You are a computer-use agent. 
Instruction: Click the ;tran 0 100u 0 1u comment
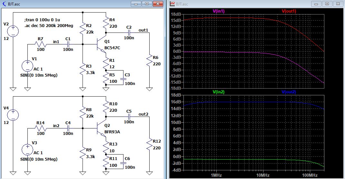42,20
